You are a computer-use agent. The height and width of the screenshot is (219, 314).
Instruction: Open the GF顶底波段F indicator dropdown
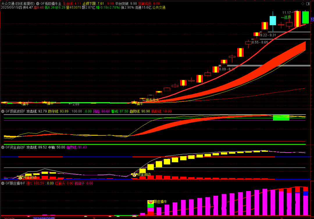click(x=3, y=111)
